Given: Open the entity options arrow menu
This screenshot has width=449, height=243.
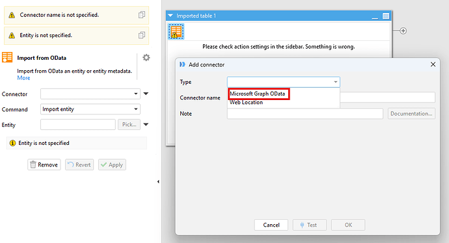Looking at the screenshot, I should point(146,124).
